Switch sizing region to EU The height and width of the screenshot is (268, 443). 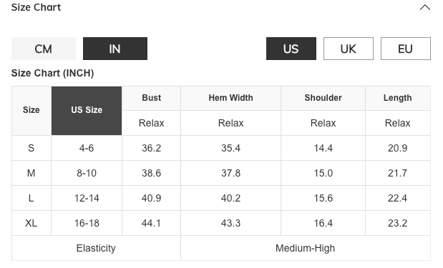point(405,49)
